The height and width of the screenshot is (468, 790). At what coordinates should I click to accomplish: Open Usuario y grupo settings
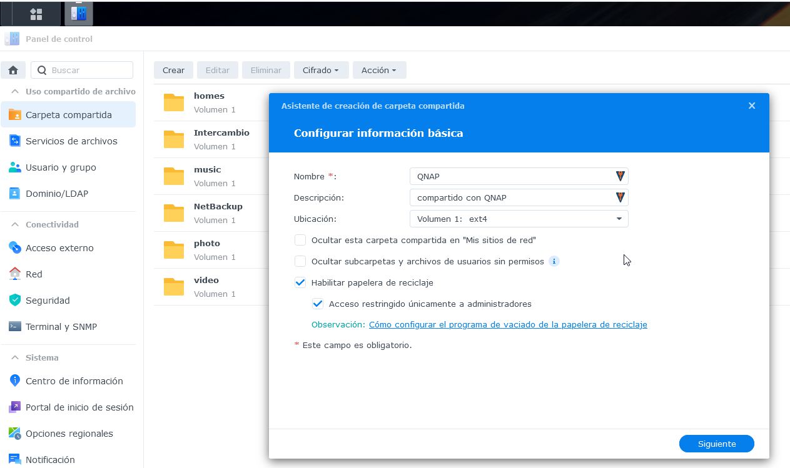coord(61,167)
